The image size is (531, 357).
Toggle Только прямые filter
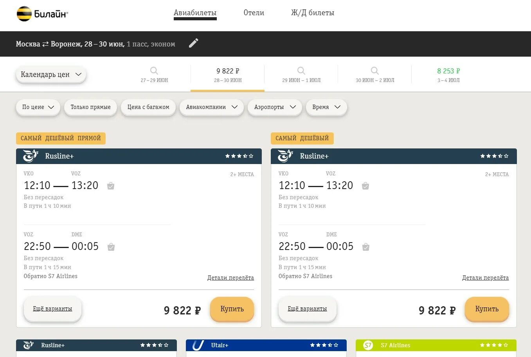91,107
